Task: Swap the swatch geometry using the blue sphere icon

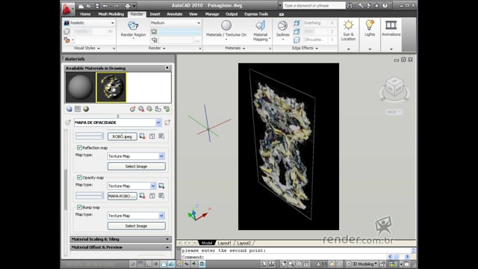Action: coord(69,109)
